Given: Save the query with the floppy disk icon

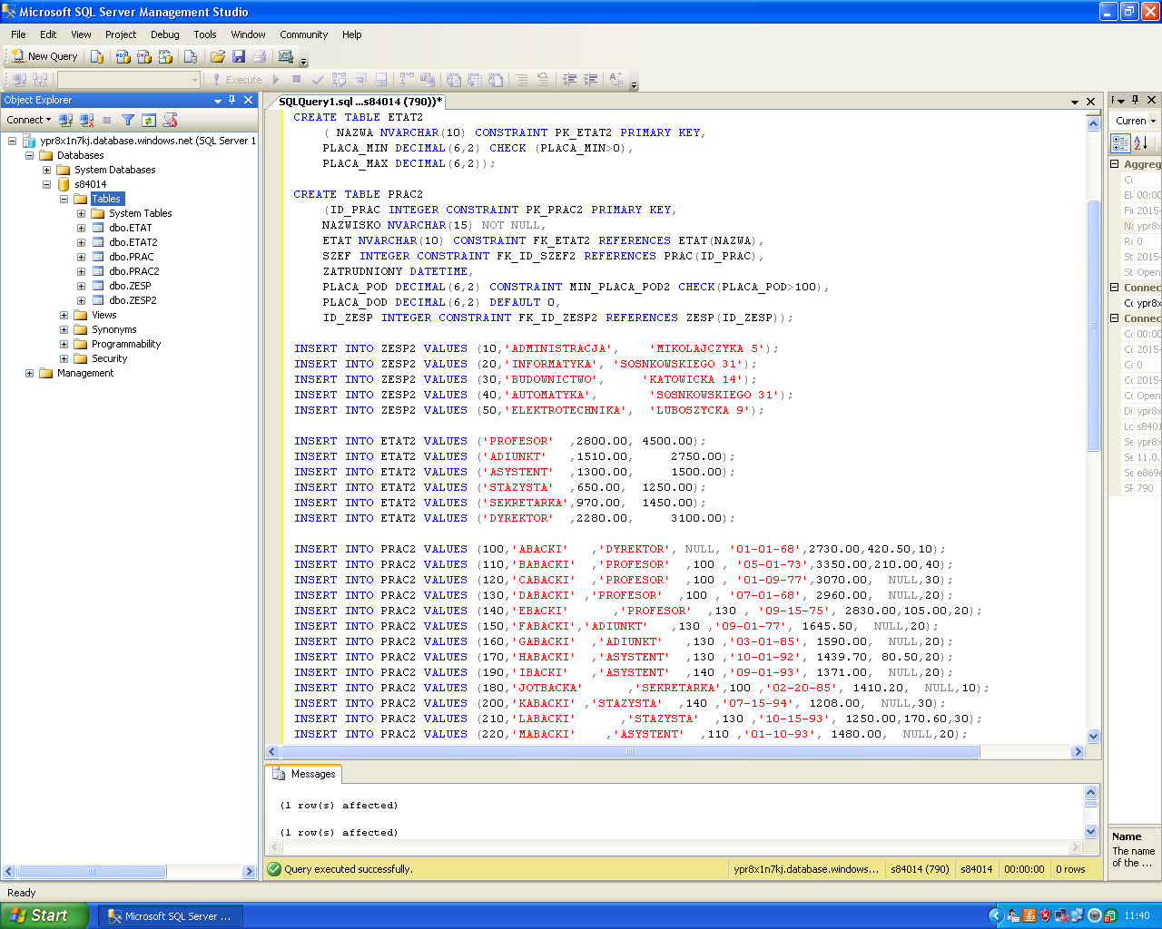Looking at the screenshot, I should (239, 56).
